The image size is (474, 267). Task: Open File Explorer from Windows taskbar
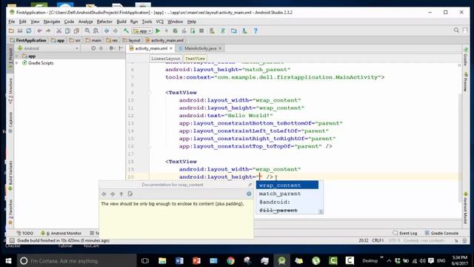click(x=162, y=260)
